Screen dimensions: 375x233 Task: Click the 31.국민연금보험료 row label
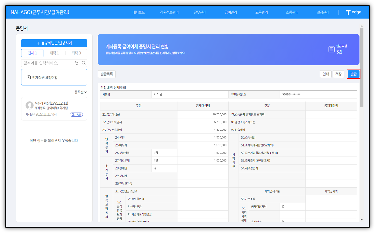(126, 191)
